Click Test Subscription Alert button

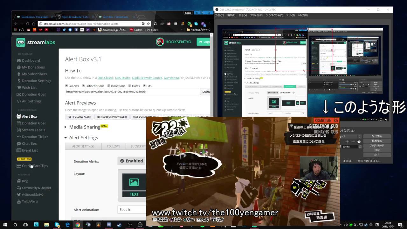(x=112, y=117)
